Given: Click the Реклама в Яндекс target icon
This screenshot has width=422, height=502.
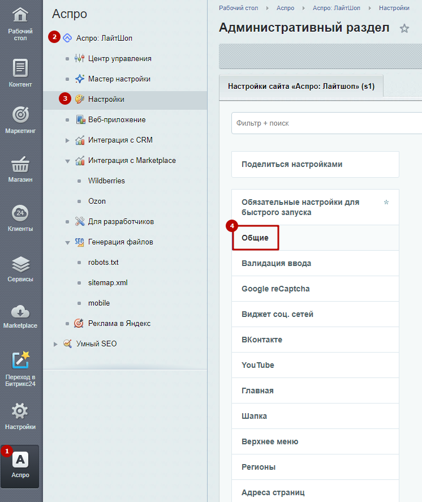Looking at the screenshot, I should pos(79,323).
